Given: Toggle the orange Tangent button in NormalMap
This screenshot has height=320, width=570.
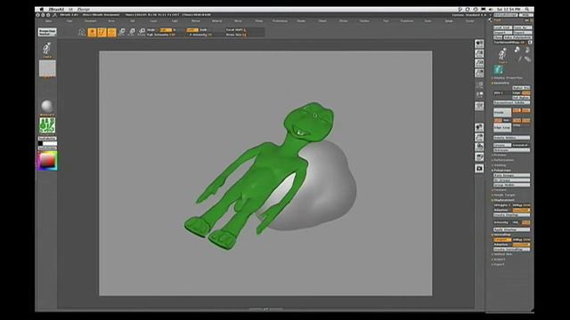Looking at the screenshot, I should (x=502, y=240).
